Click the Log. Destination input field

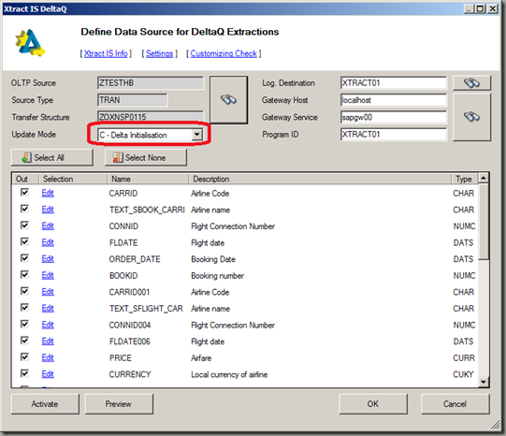(394, 83)
